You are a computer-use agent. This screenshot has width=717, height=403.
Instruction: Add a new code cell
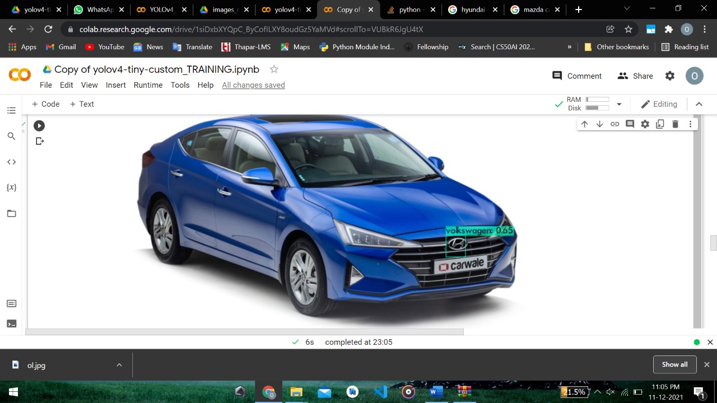(x=45, y=104)
